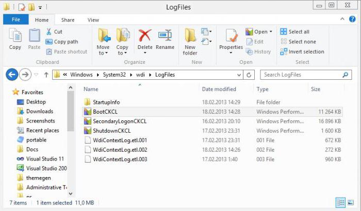
Task: Click Invert selection in the Select group
Action: click(302, 51)
